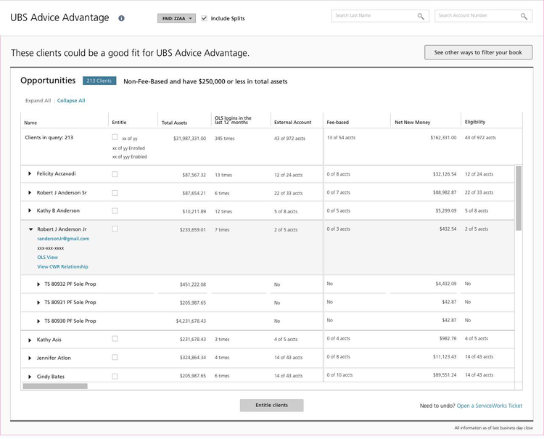The image size is (544, 439).
Task: Click Robert J Anderson Sr name
Action: click(62, 192)
